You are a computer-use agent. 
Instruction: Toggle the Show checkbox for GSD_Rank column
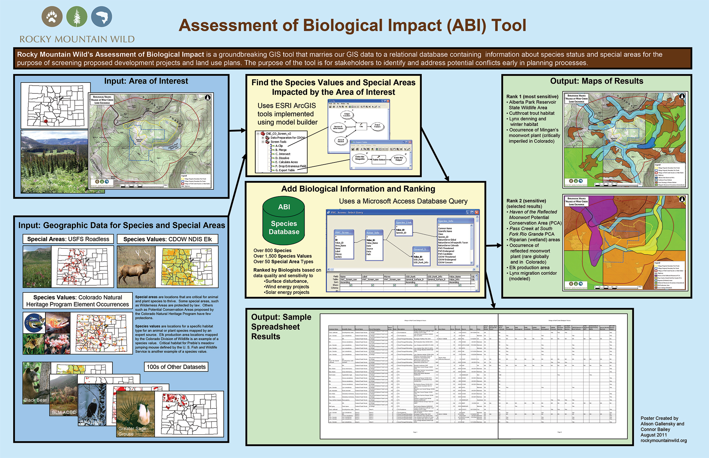tap(416, 285)
